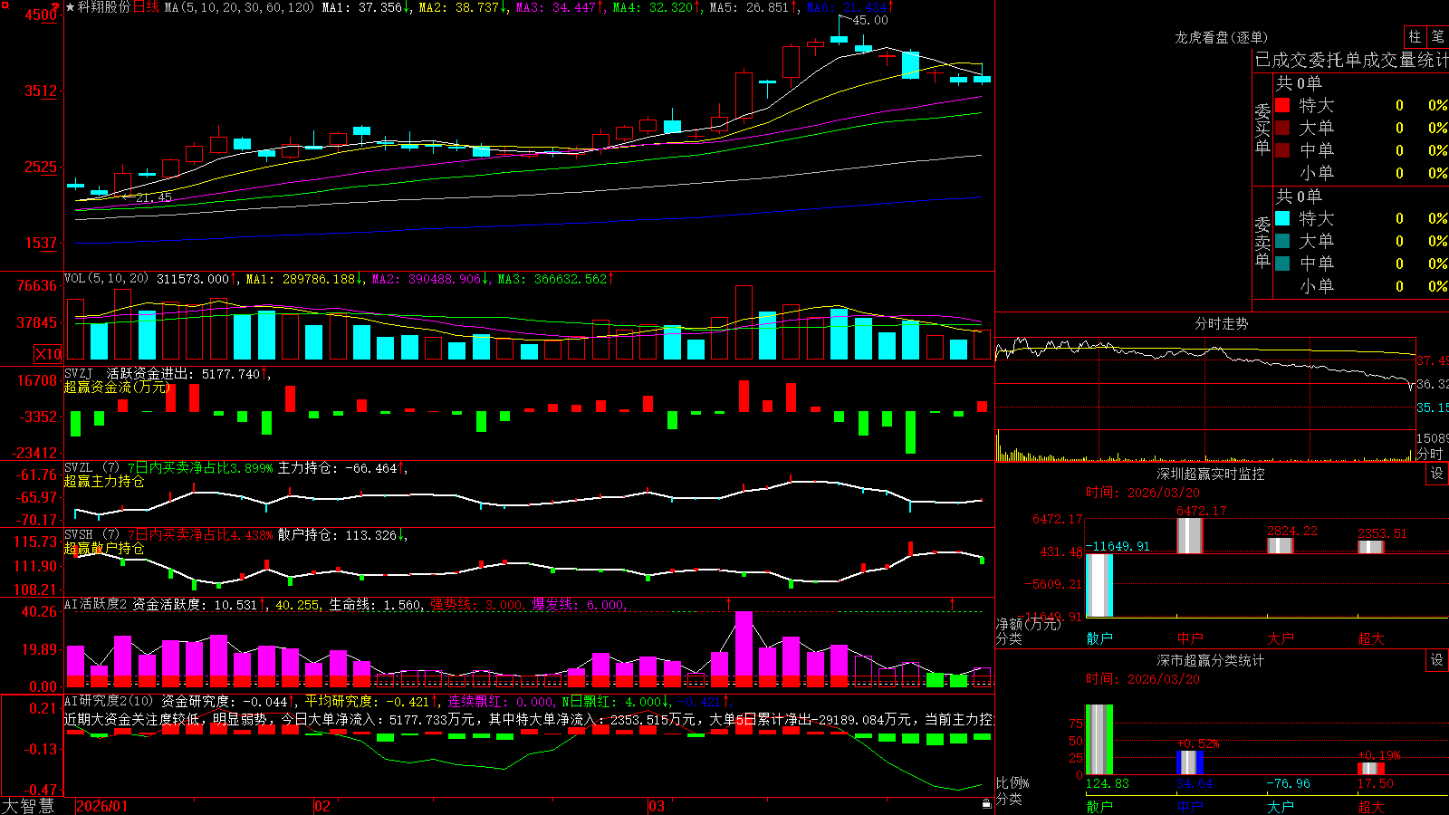Click 超赢主力持仓 label
1449x815 pixels.
tap(104, 481)
